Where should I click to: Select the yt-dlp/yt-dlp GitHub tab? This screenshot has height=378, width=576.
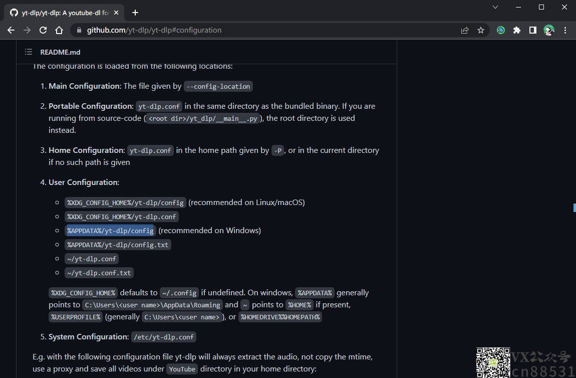click(x=64, y=13)
